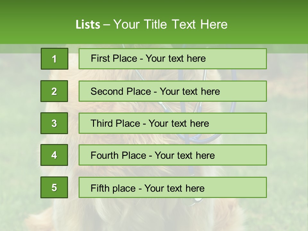Click the number 3 green square
Screen dimensions: 308x231
(54, 123)
